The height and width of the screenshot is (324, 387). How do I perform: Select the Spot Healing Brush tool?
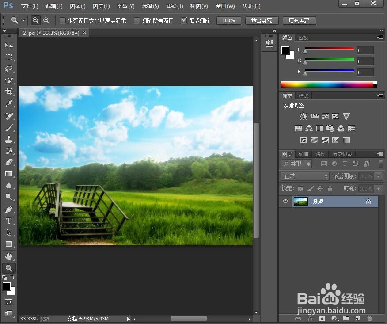(9, 116)
